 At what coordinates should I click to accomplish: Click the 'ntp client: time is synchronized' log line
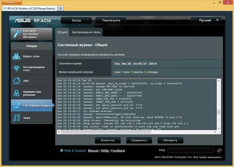118,127
